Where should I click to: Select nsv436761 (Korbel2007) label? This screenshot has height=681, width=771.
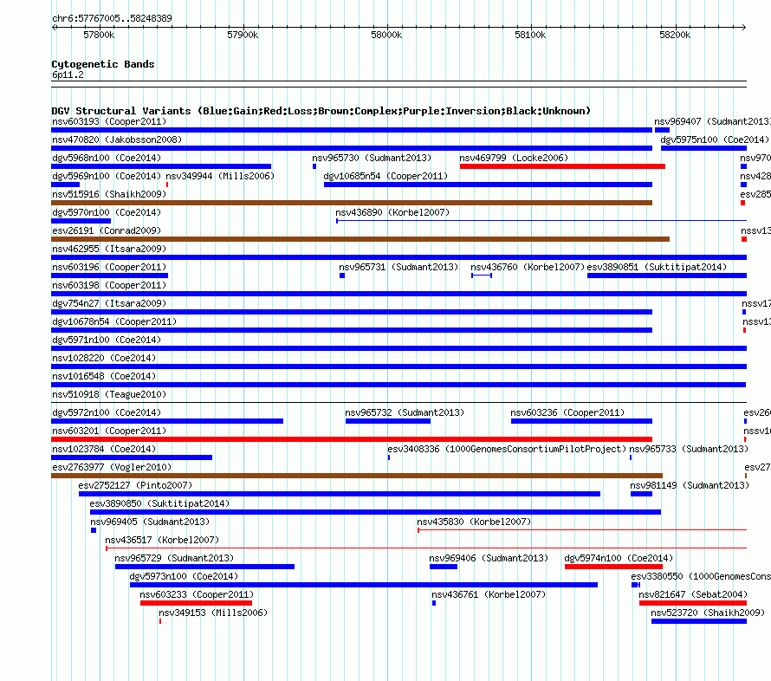[x=489, y=594]
